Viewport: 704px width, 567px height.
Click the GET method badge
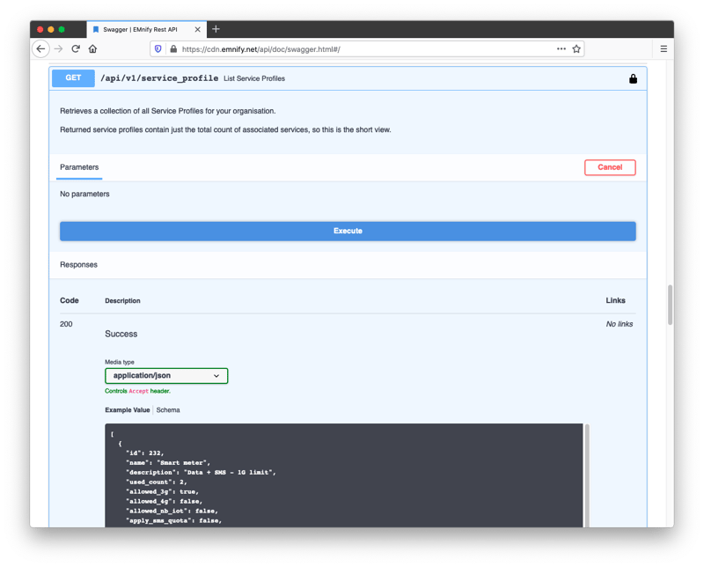[73, 78]
